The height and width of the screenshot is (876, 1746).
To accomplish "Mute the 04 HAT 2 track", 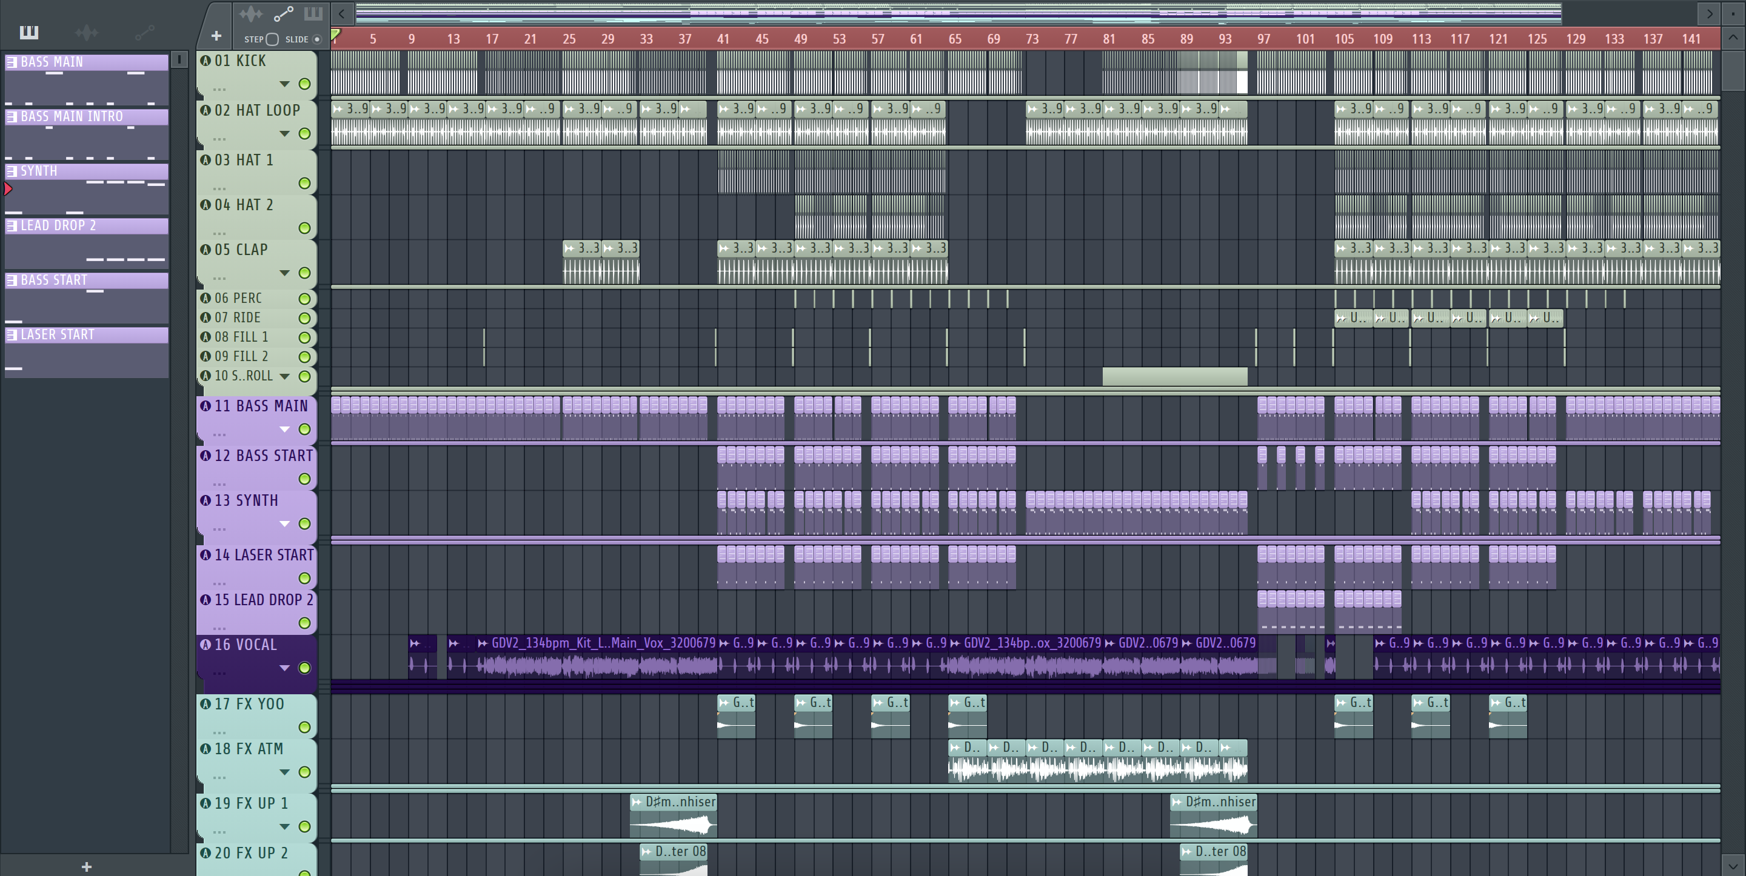I will tap(304, 228).
